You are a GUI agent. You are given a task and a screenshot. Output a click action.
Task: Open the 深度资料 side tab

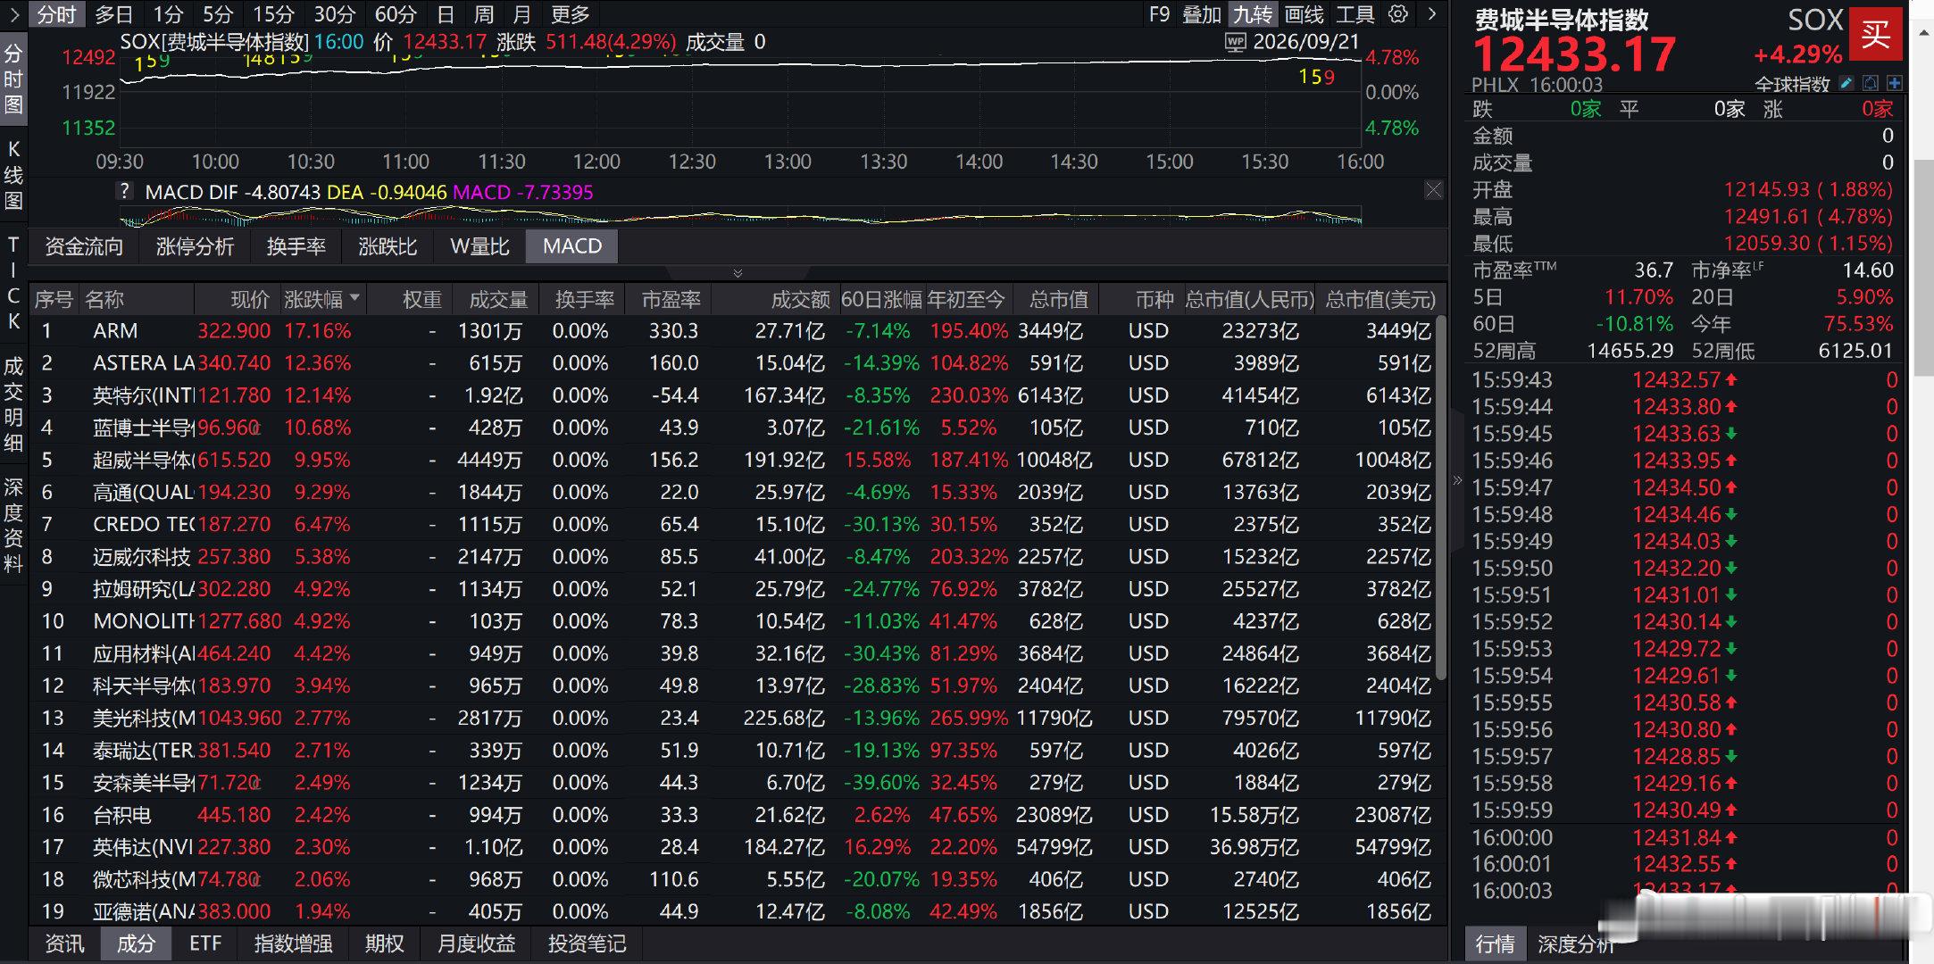13,525
